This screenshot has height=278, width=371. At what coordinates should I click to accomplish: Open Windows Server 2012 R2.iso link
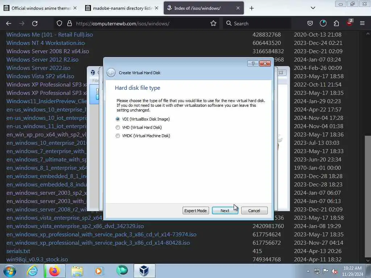[42, 60]
